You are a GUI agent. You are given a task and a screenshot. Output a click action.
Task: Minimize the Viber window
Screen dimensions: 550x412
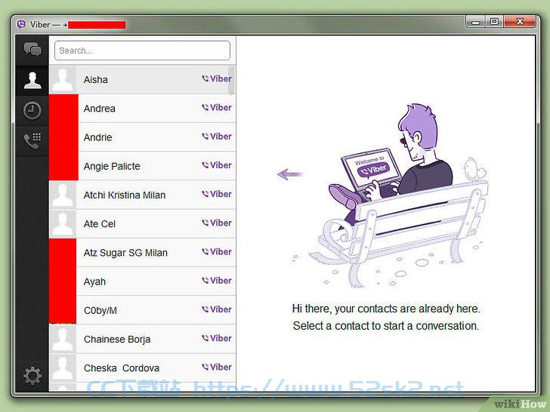click(475, 22)
